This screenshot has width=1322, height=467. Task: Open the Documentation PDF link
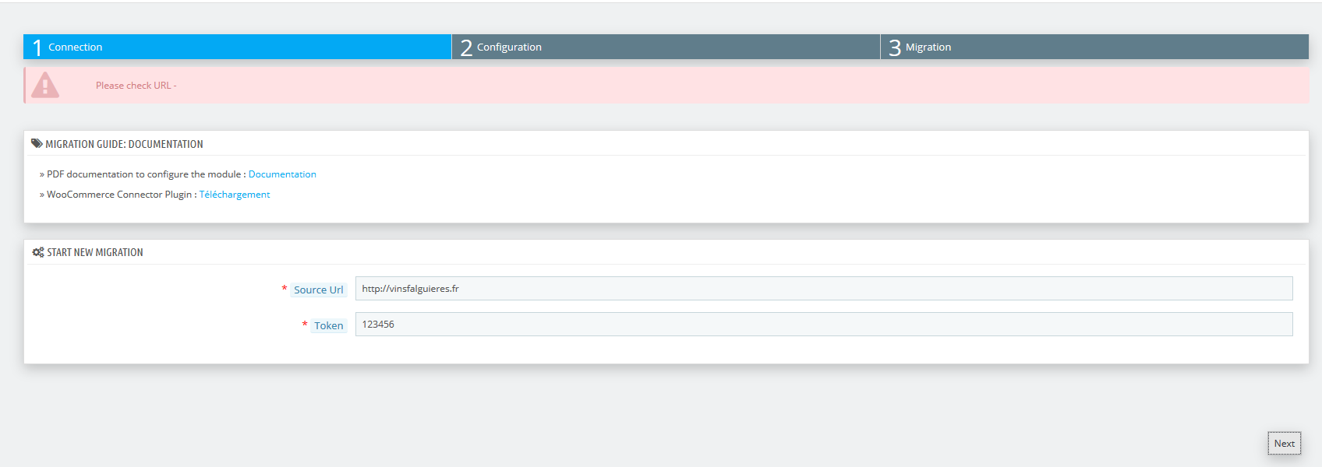tap(282, 174)
